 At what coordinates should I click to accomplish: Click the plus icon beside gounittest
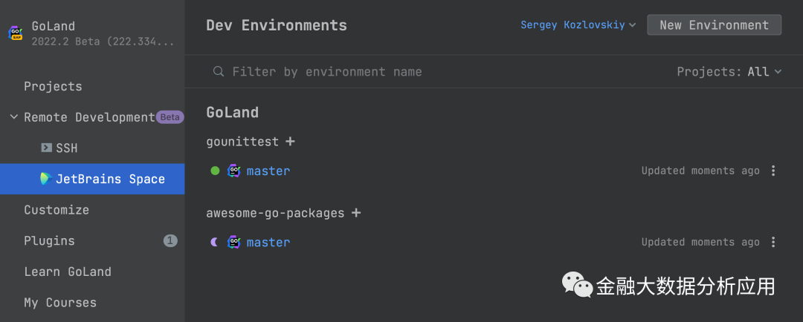click(290, 141)
